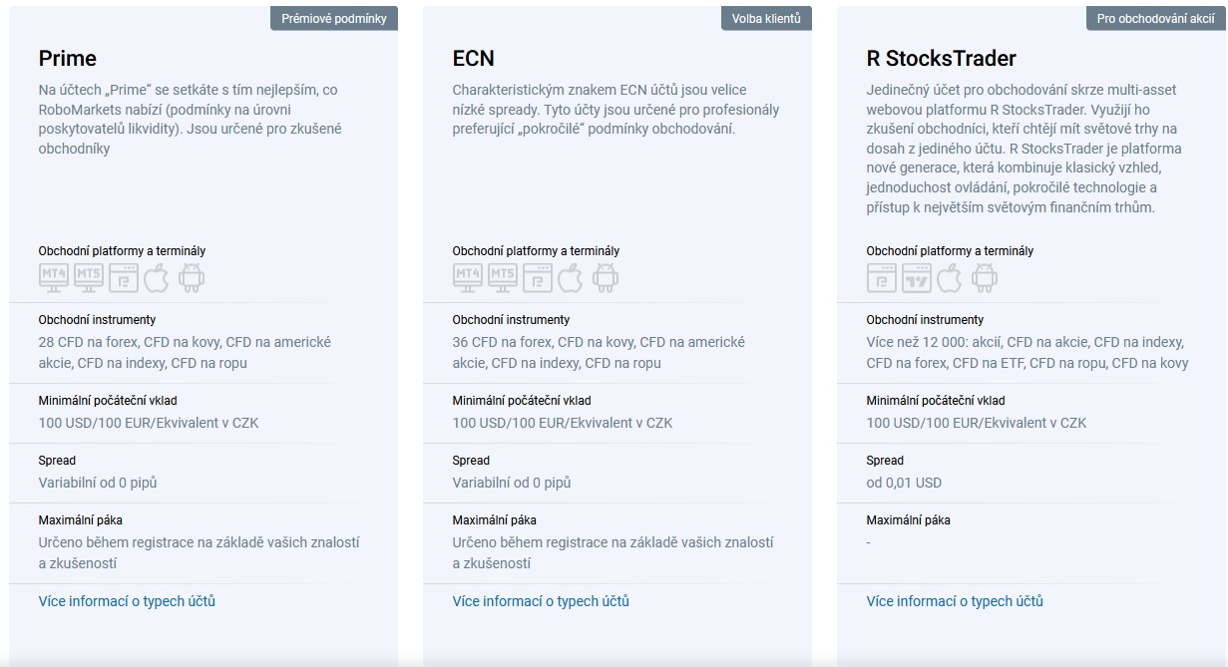Image resolution: width=1228 pixels, height=667 pixels.
Task: Click the MT5 platform icon in Prime card
Action: coord(89,277)
